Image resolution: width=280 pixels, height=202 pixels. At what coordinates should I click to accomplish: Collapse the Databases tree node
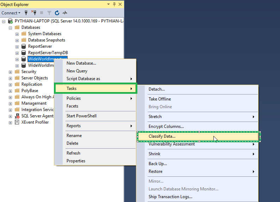(11, 27)
